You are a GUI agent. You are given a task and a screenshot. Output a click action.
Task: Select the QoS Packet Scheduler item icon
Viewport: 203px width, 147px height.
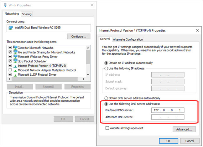click(x=15, y=61)
